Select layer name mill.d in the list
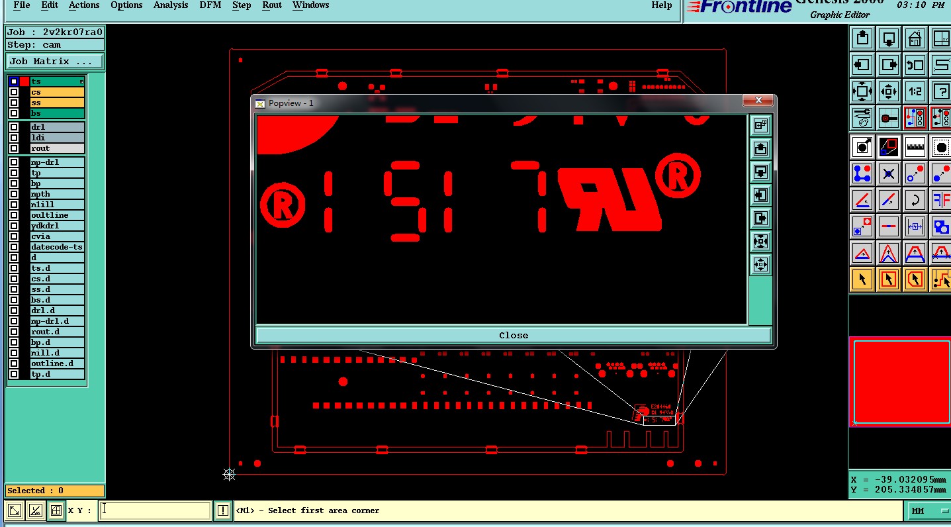This screenshot has width=951, height=527. click(57, 353)
